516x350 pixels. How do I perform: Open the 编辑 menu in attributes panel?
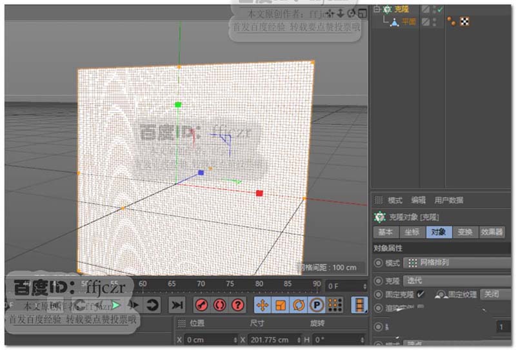418,200
